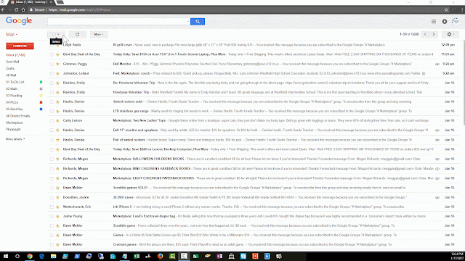
Task: Click the browser address bar URL
Action: pyautogui.click(x=79, y=9)
